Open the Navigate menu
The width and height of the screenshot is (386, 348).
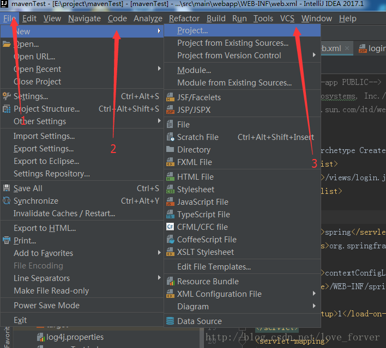[x=85, y=19]
